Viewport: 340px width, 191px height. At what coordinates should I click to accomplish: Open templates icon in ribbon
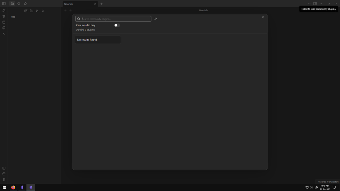pos(4,28)
